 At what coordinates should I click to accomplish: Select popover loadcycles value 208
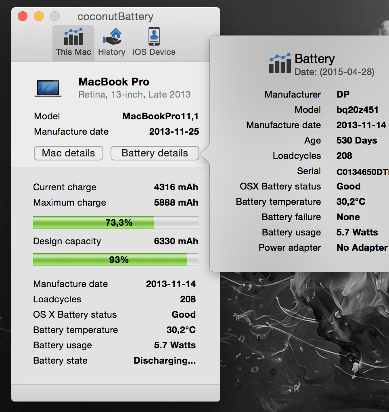pos(344,156)
